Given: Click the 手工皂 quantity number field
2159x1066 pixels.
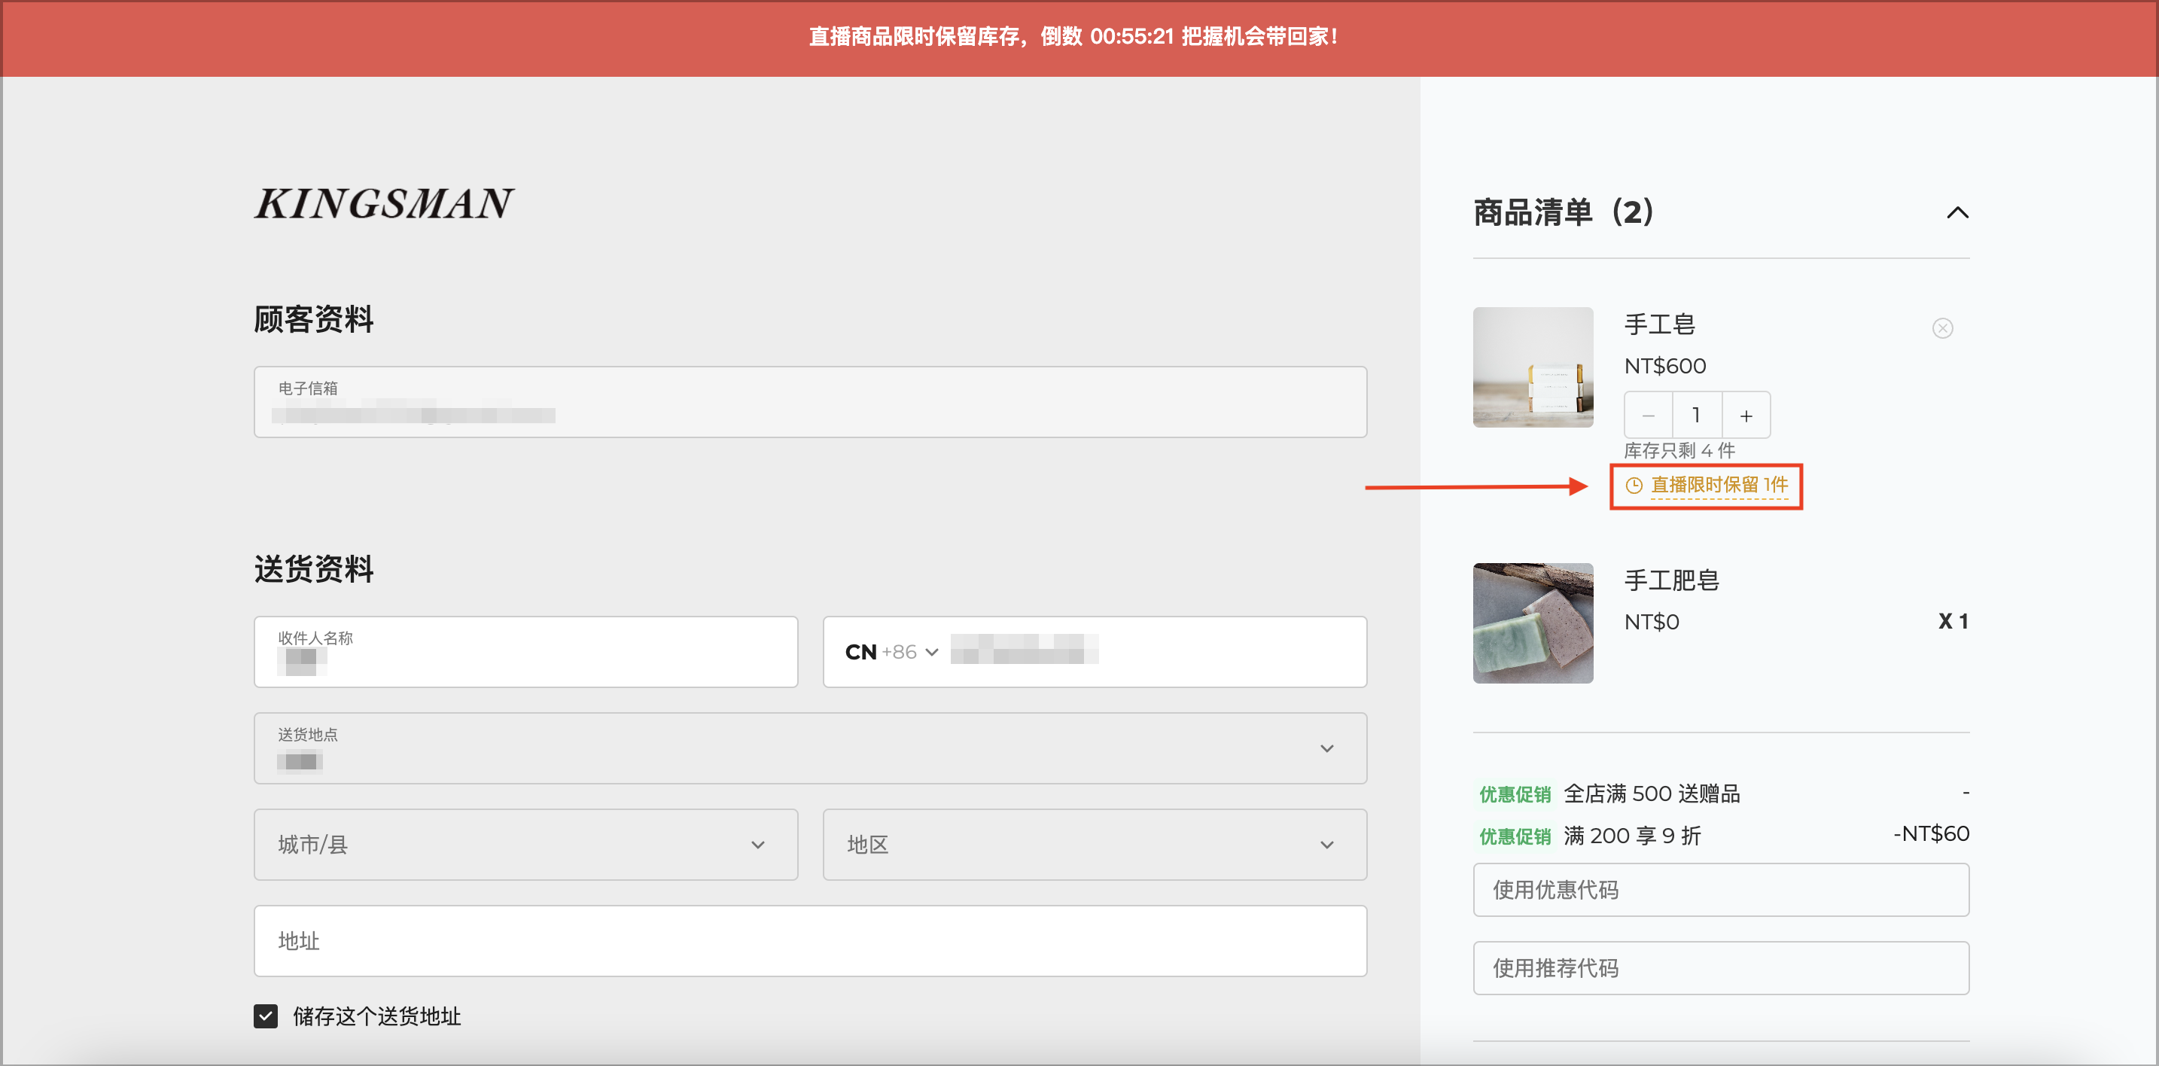Looking at the screenshot, I should pos(1696,415).
